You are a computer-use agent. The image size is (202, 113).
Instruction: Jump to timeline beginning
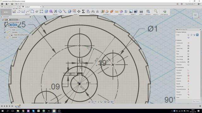[2, 106]
